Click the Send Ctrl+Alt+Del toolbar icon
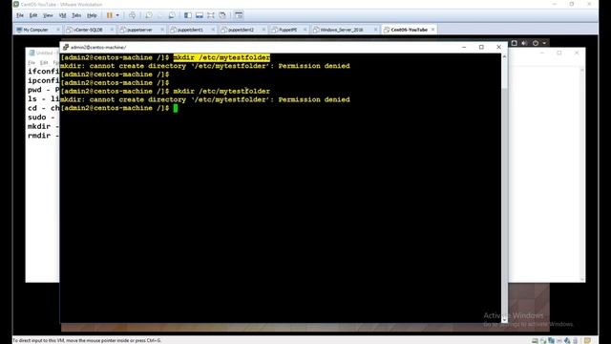Screen dimensions: 611x344 [x=132, y=15]
